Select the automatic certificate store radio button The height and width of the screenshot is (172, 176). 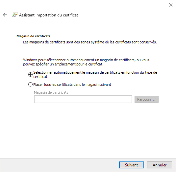30,75
